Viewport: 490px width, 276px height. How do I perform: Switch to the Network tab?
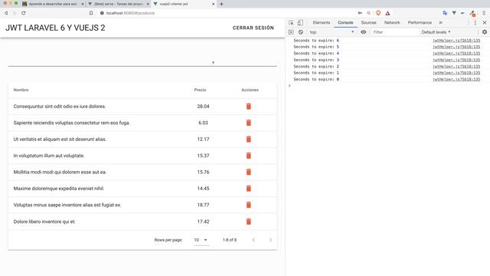[x=392, y=23]
